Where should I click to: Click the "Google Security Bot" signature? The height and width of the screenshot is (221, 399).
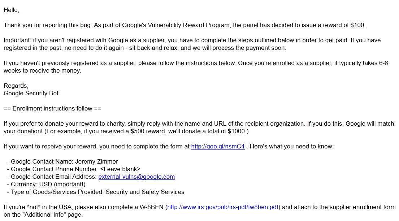pyautogui.click(x=31, y=94)
